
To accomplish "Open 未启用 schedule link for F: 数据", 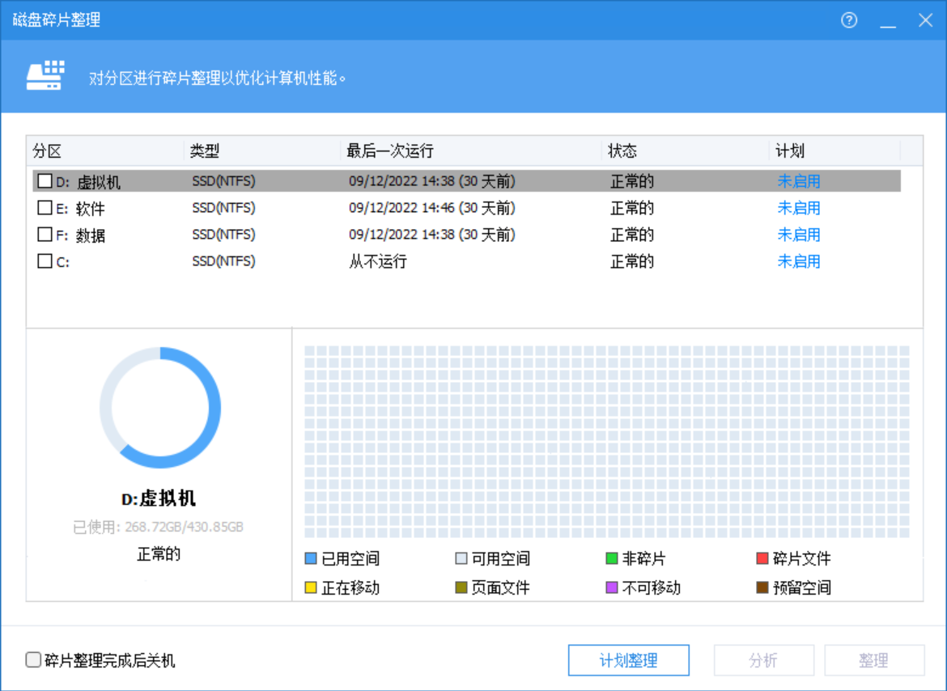I will (x=798, y=234).
